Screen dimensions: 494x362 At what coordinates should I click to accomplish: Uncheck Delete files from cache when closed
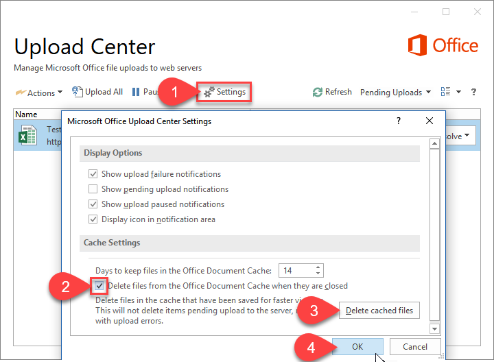(x=99, y=286)
